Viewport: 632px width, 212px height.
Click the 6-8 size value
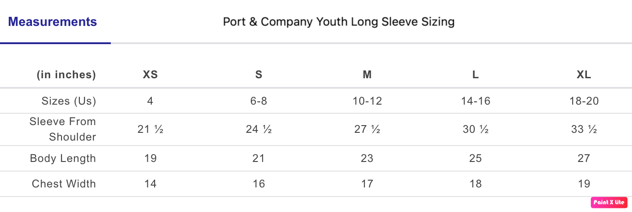[259, 101]
